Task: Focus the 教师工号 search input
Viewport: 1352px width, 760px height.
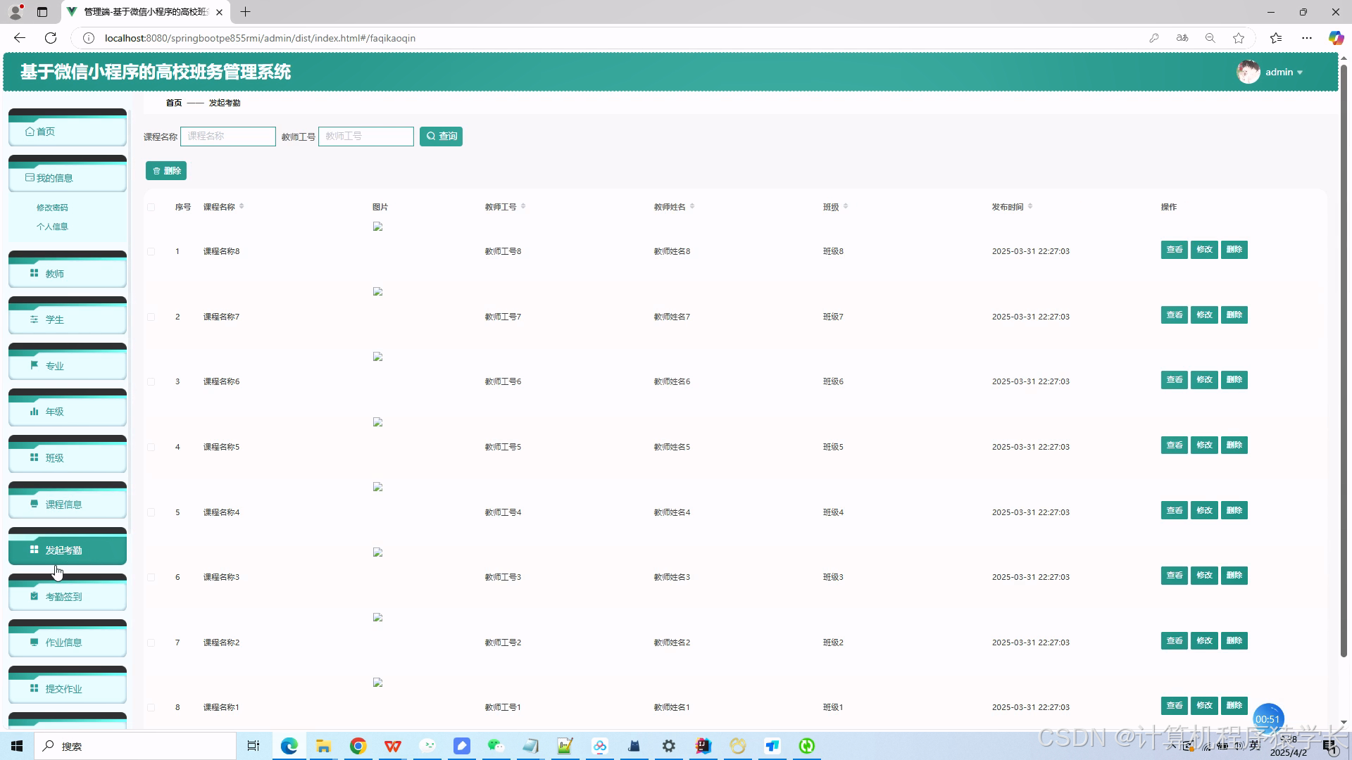Action: (x=365, y=137)
